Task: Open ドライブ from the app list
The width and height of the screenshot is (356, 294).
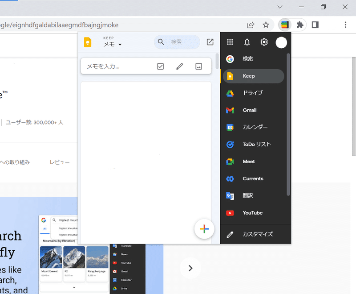Action: coord(253,93)
